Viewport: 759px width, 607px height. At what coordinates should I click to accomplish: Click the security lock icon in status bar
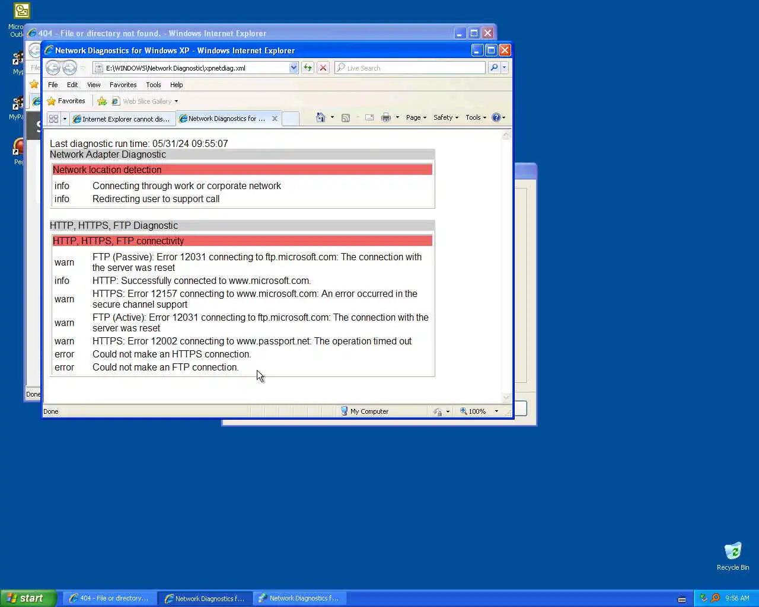click(x=438, y=411)
